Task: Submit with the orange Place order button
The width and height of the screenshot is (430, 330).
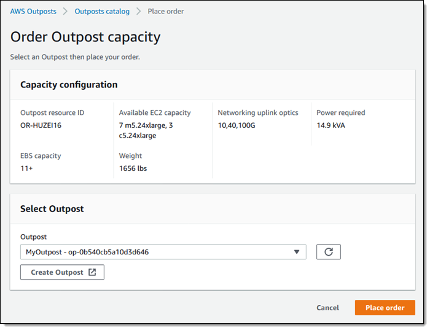Action: [385, 308]
